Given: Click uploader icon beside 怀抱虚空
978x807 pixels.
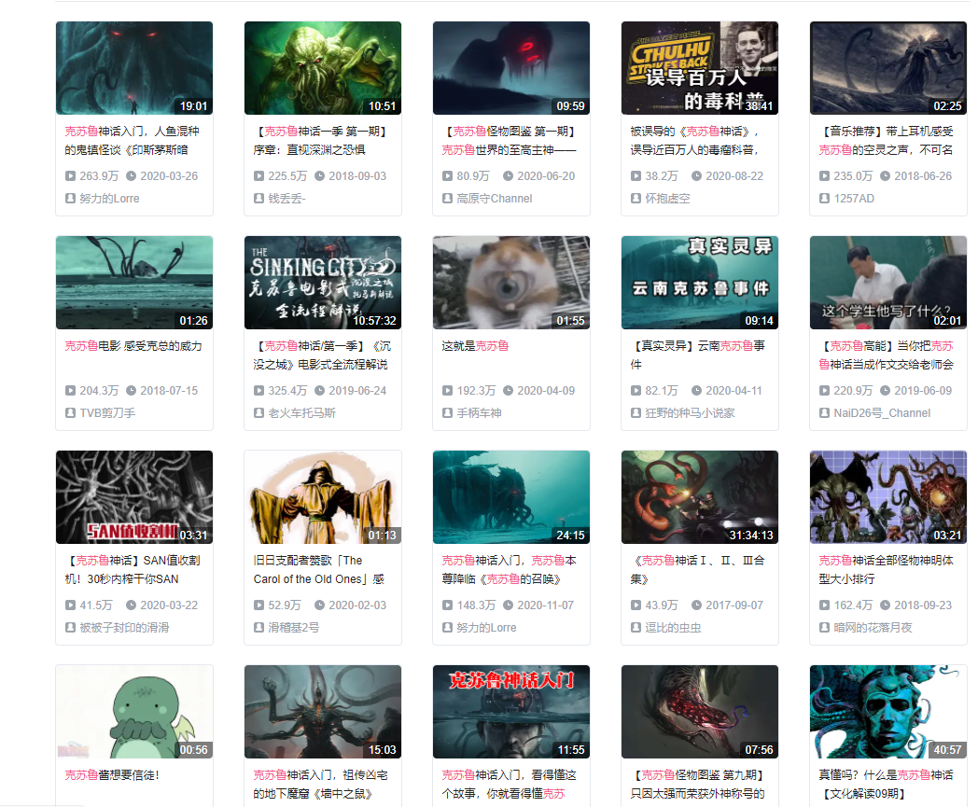Looking at the screenshot, I should pos(636,199).
